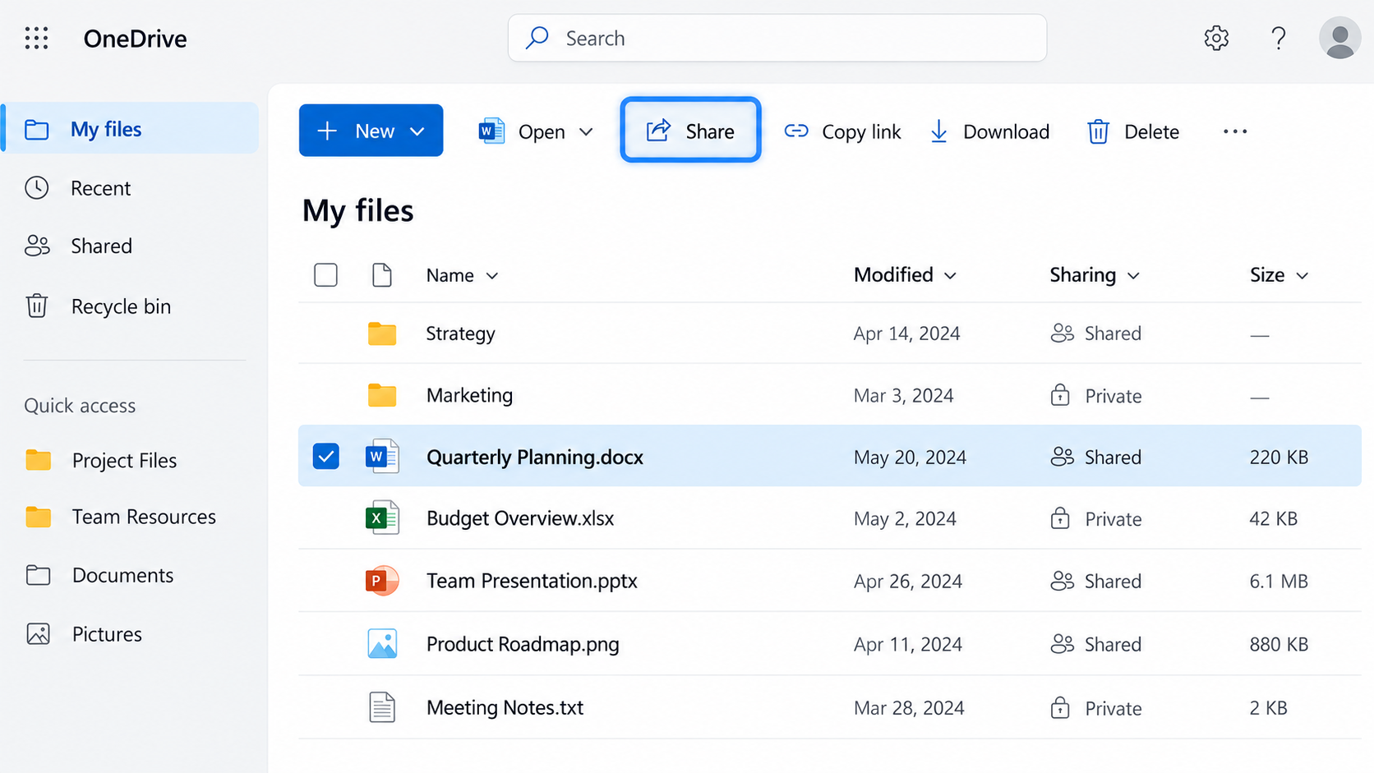Click the Download button
Screen dimensions: 1374x773
(x=989, y=131)
